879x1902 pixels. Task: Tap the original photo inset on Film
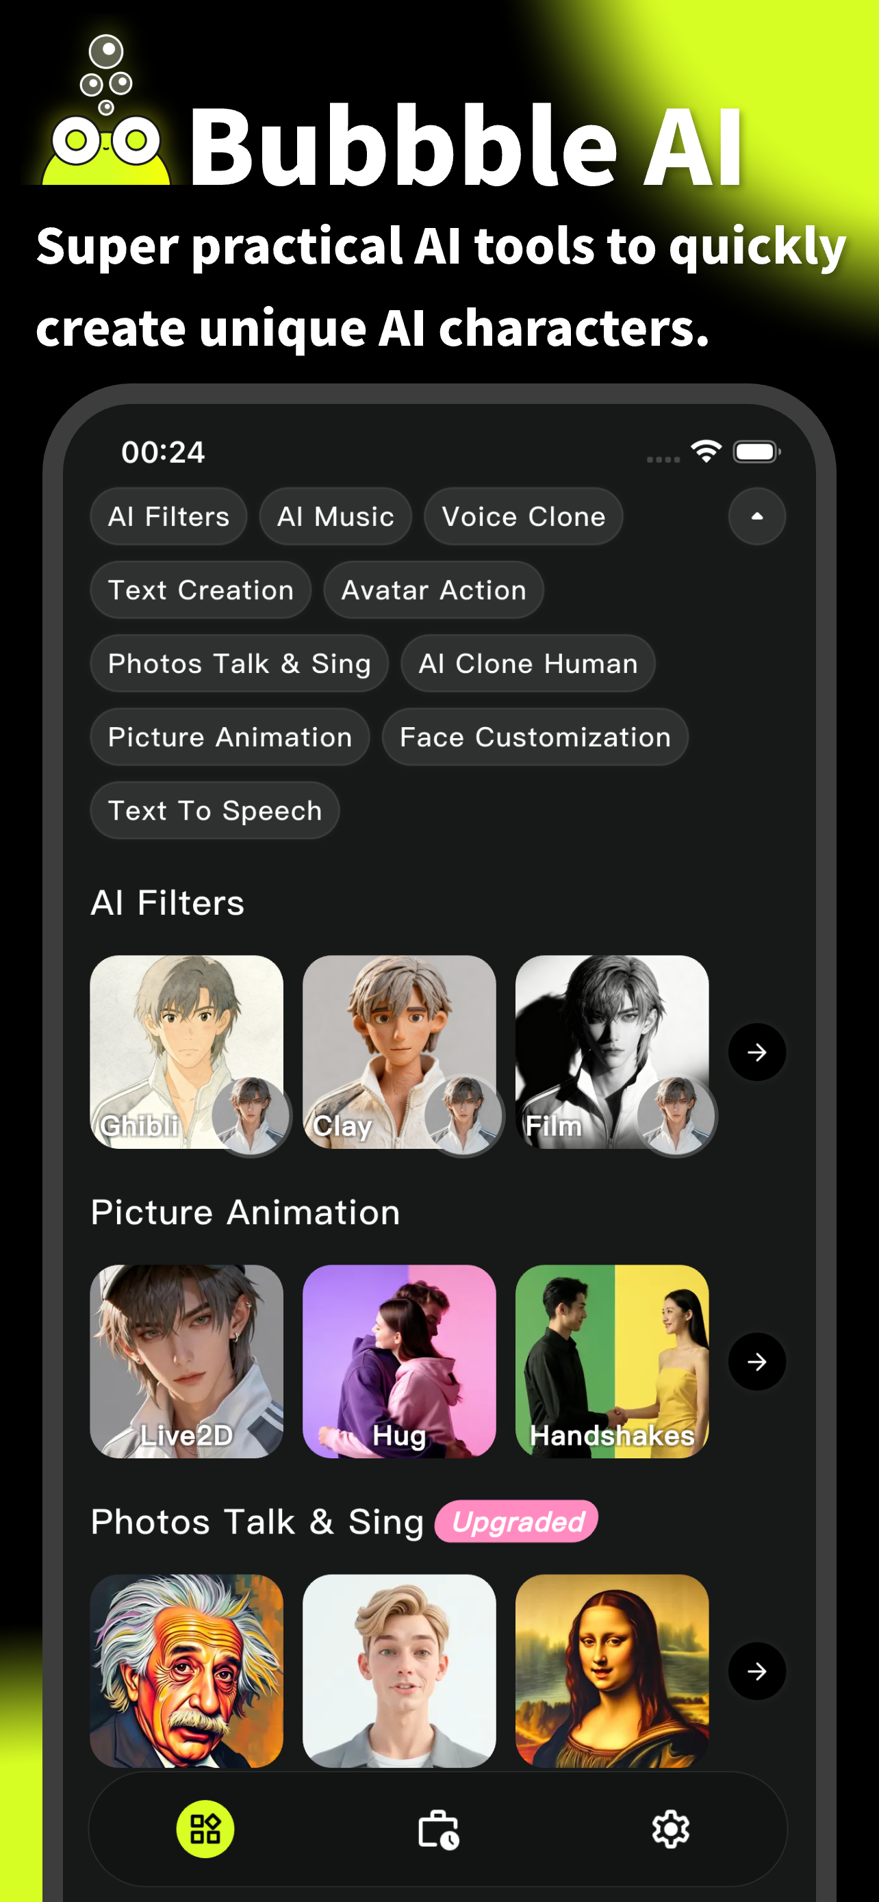coord(676,1115)
